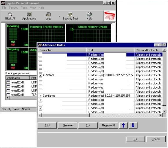The width and height of the screenshot is (168, 148).
Task: Open the View menu
Action: (33, 8)
